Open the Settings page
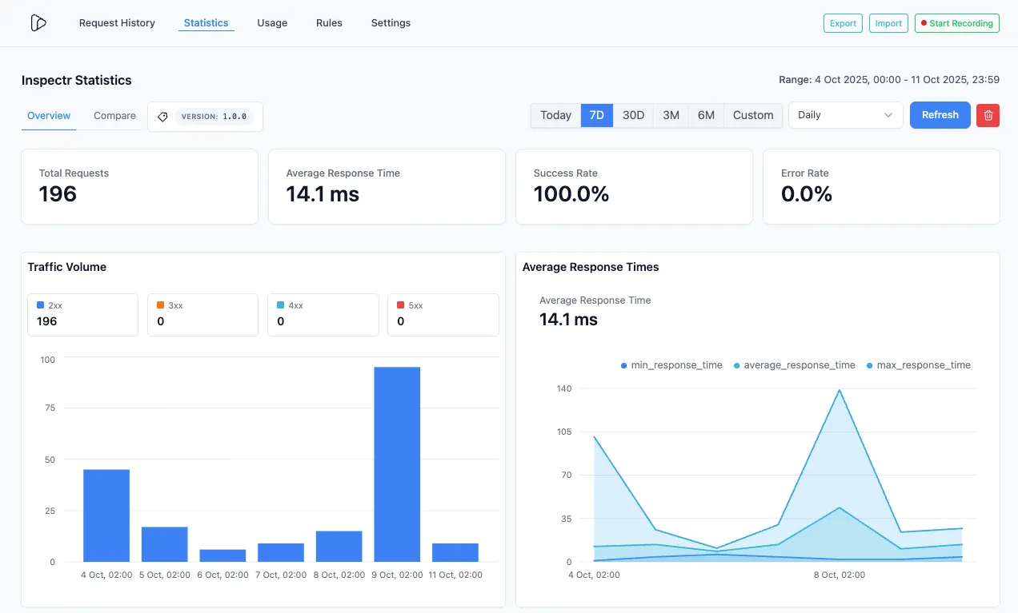1018x613 pixels. point(391,23)
